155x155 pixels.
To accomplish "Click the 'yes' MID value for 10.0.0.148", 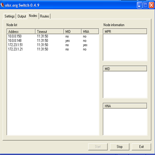I will point(67,41).
